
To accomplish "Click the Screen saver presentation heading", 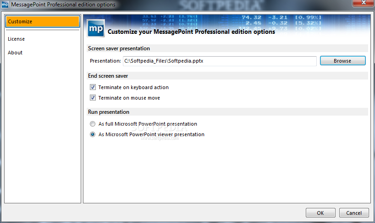I will point(119,48).
